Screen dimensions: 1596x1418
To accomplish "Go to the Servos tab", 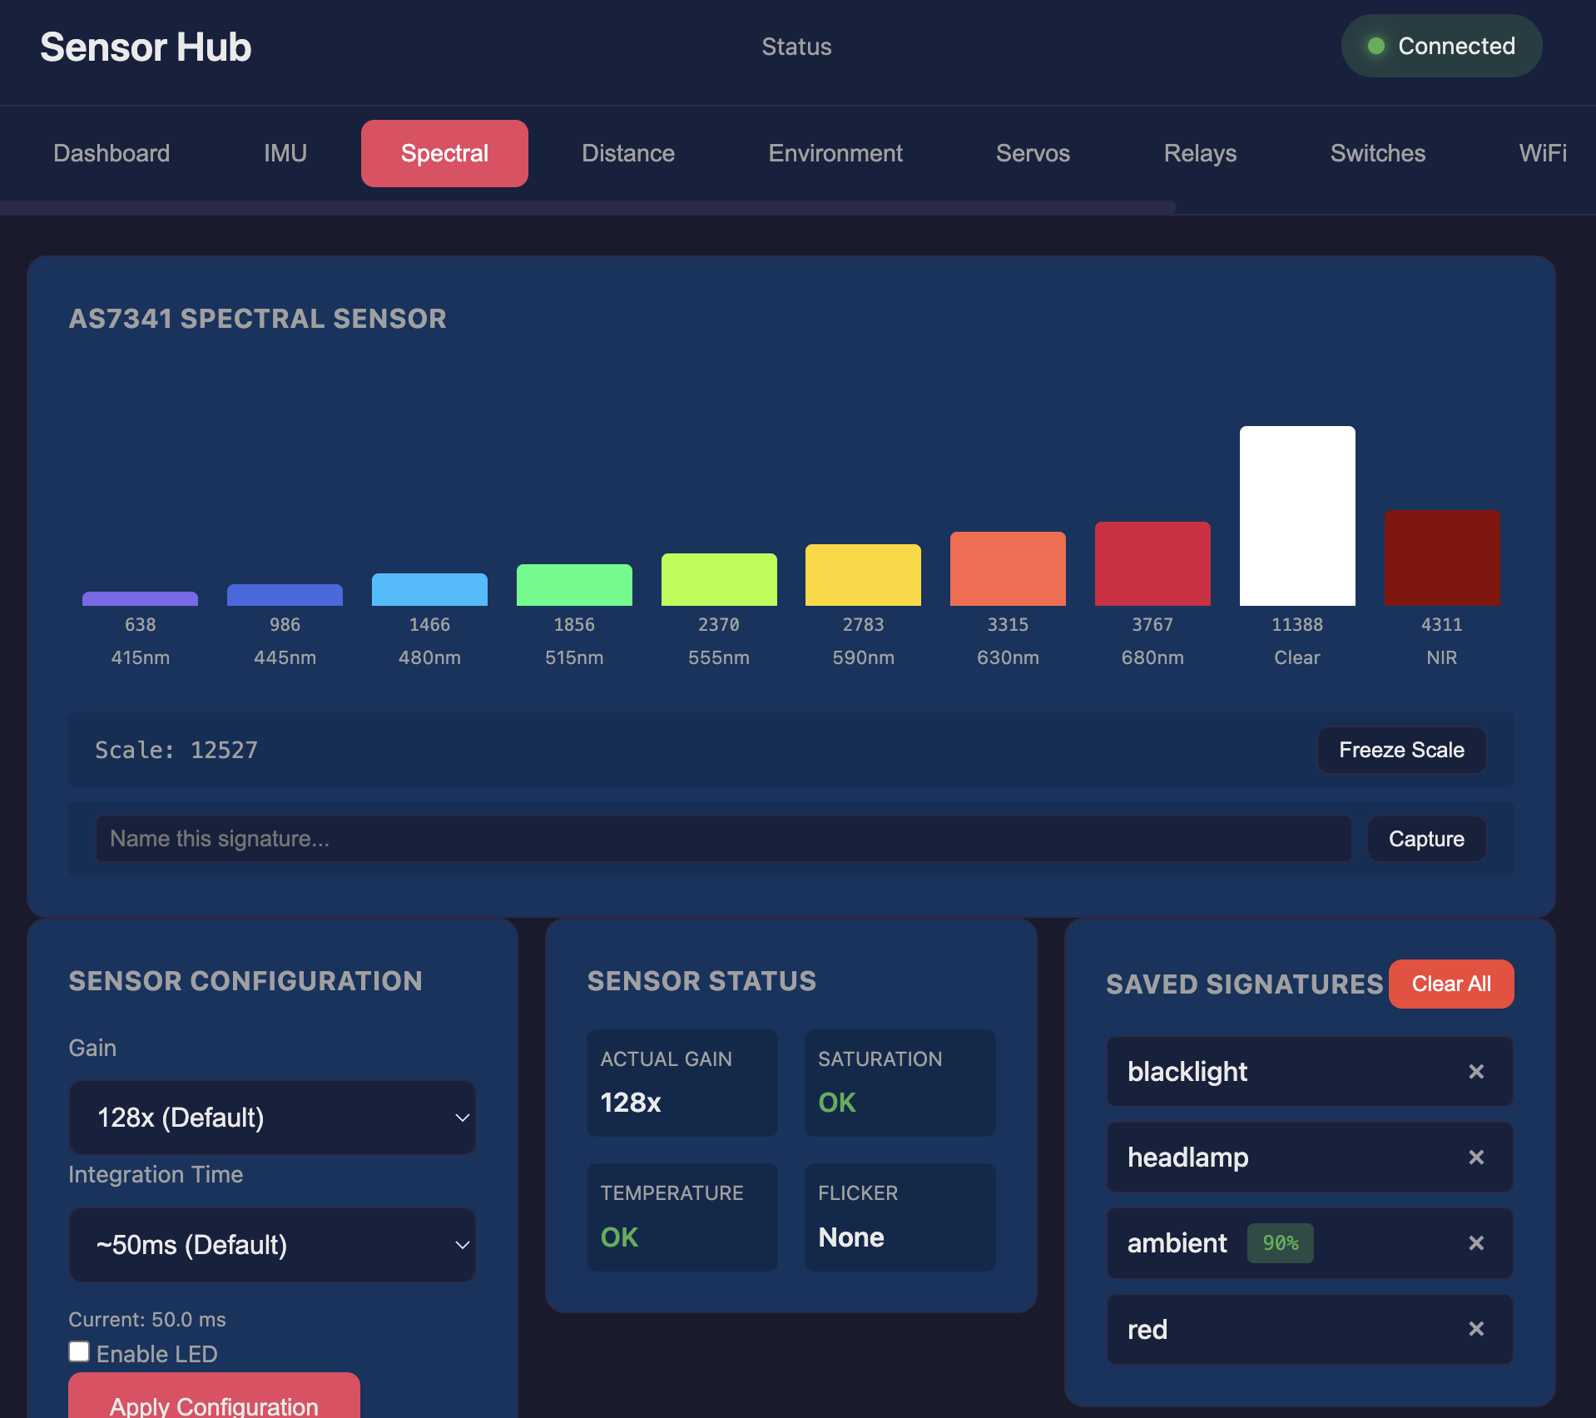I will point(1032,153).
